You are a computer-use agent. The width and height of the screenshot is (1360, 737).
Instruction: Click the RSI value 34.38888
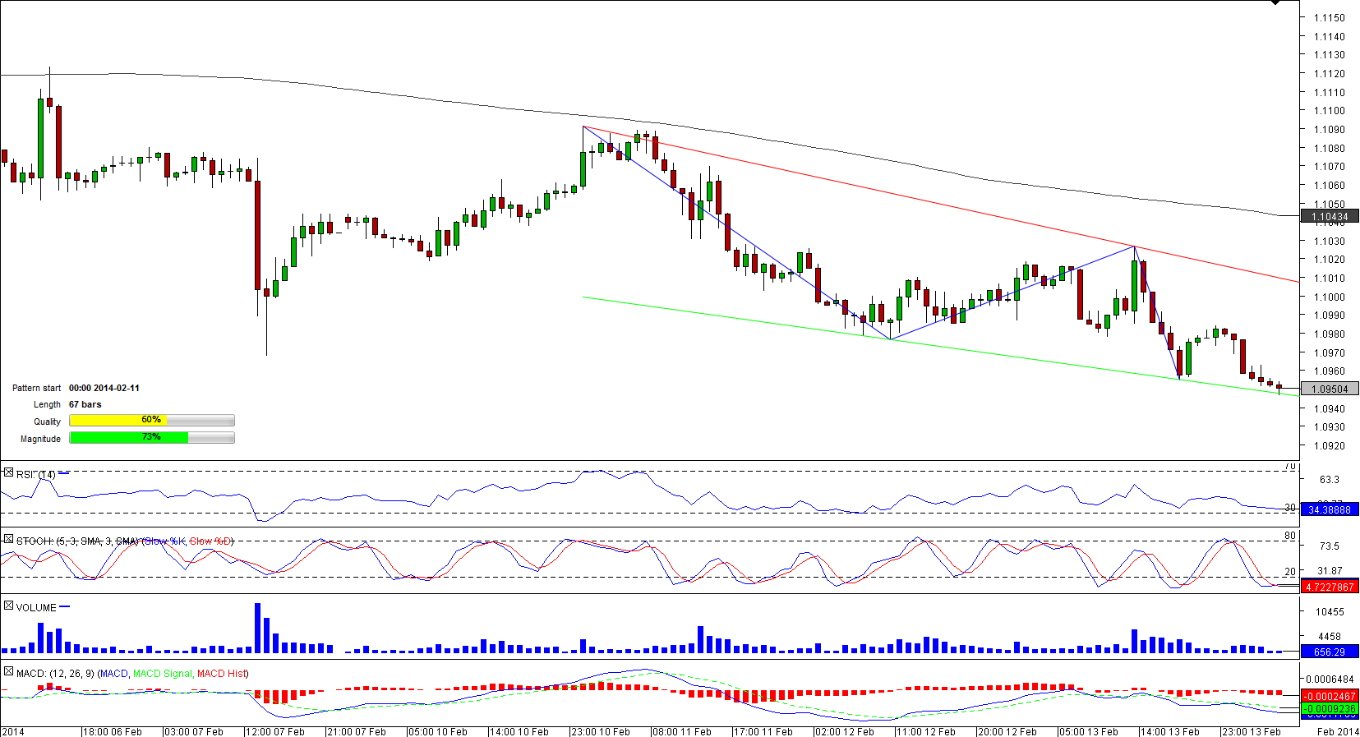pyautogui.click(x=1330, y=510)
